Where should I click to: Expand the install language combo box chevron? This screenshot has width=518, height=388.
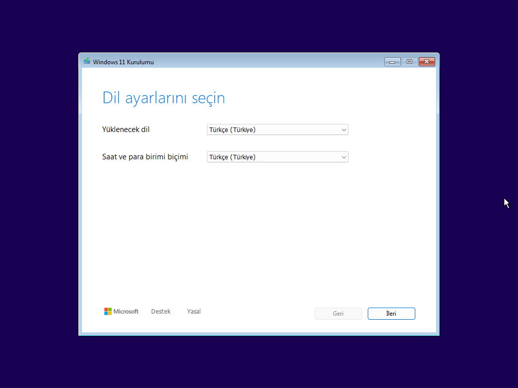coord(343,130)
